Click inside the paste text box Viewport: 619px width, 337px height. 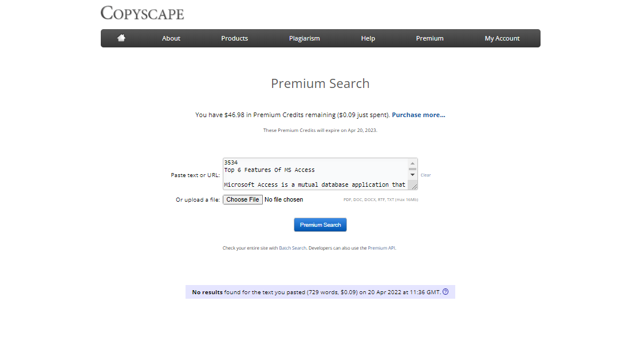316,174
